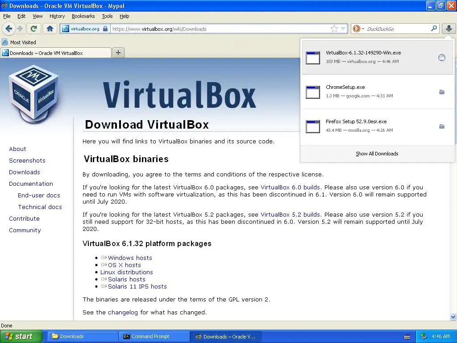
Task: Open the changelog link
Action: point(123,312)
